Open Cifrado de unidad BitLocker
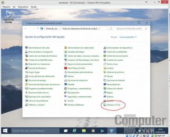Image resolution: width=170 pixels, height=137 pixels. point(39,60)
